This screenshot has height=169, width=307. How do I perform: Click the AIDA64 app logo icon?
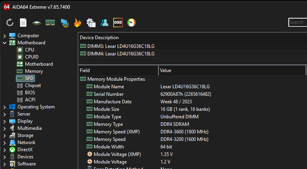(7, 7)
